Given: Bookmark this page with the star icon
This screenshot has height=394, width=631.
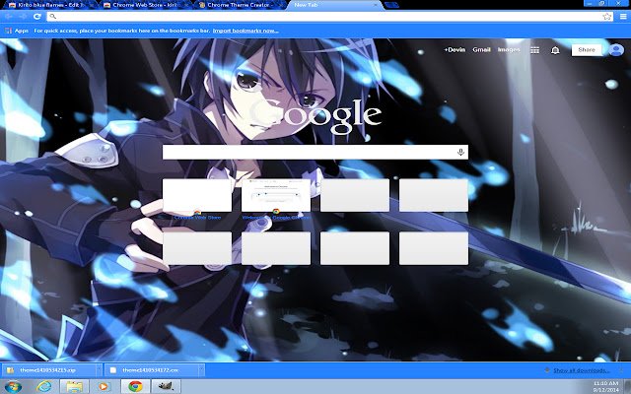Looking at the screenshot, I should coord(607,17).
